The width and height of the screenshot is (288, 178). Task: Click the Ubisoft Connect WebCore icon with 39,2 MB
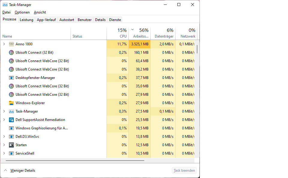pyautogui.click(x=11, y=69)
